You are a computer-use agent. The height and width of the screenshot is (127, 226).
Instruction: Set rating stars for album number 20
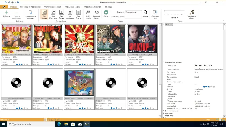(22, 64)
